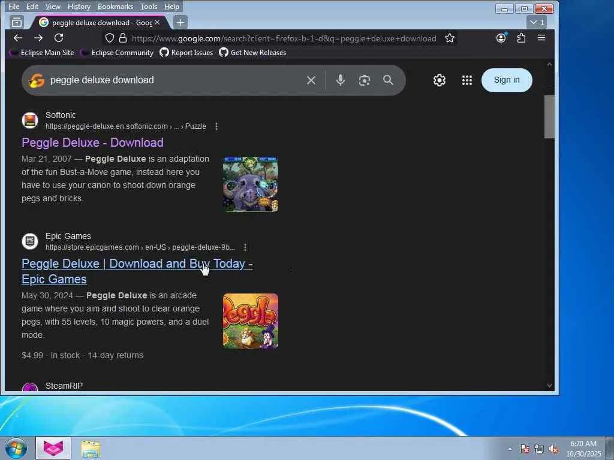Open the History menu
Image resolution: width=614 pixels, height=460 pixels.
point(79,7)
